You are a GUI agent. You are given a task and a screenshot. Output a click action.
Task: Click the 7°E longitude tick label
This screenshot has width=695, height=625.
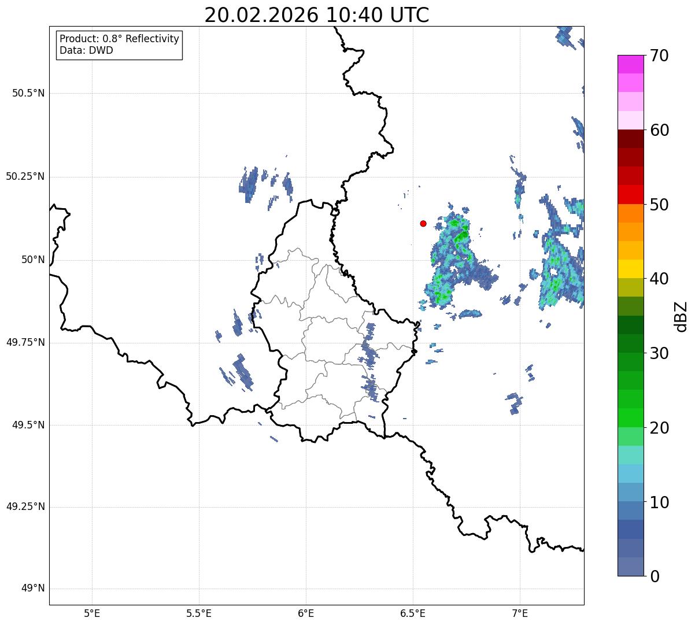(x=520, y=613)
